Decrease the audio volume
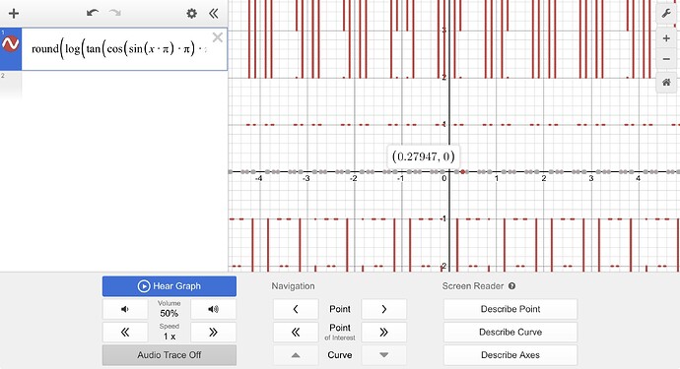680x369 pixels. click(125, 309)
